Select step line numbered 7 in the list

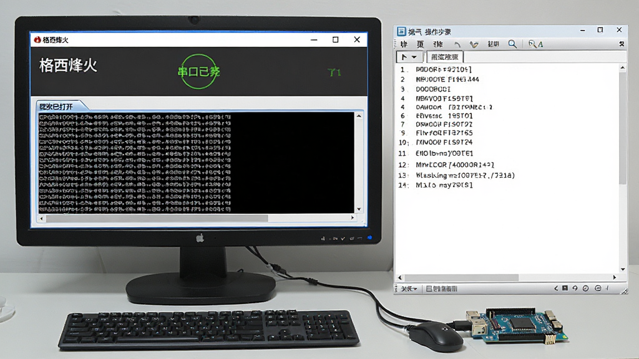tap(436, 124)
